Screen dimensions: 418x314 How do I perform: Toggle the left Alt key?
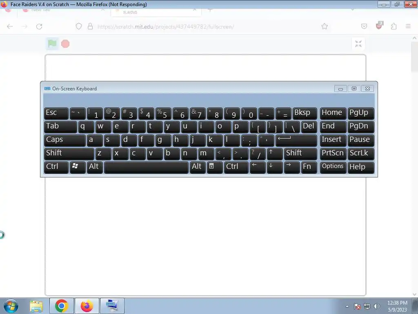coord(95,167)
